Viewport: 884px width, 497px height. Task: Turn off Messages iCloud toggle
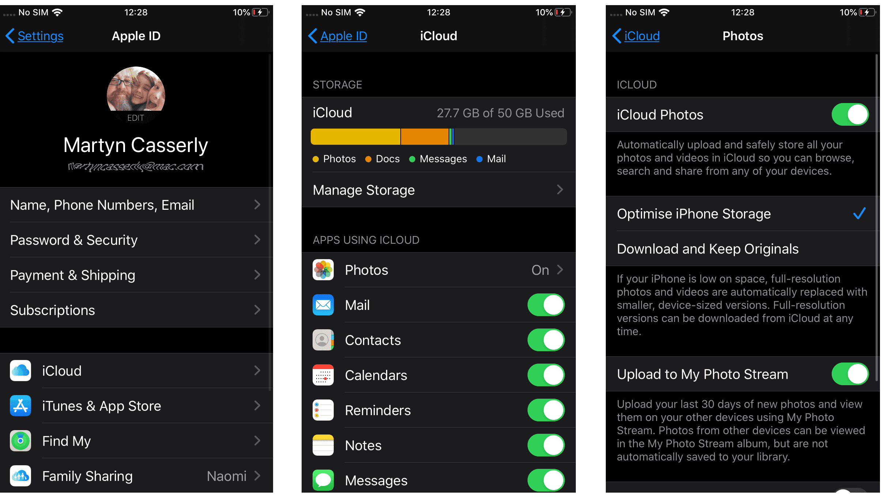click(x=546, y=480)
